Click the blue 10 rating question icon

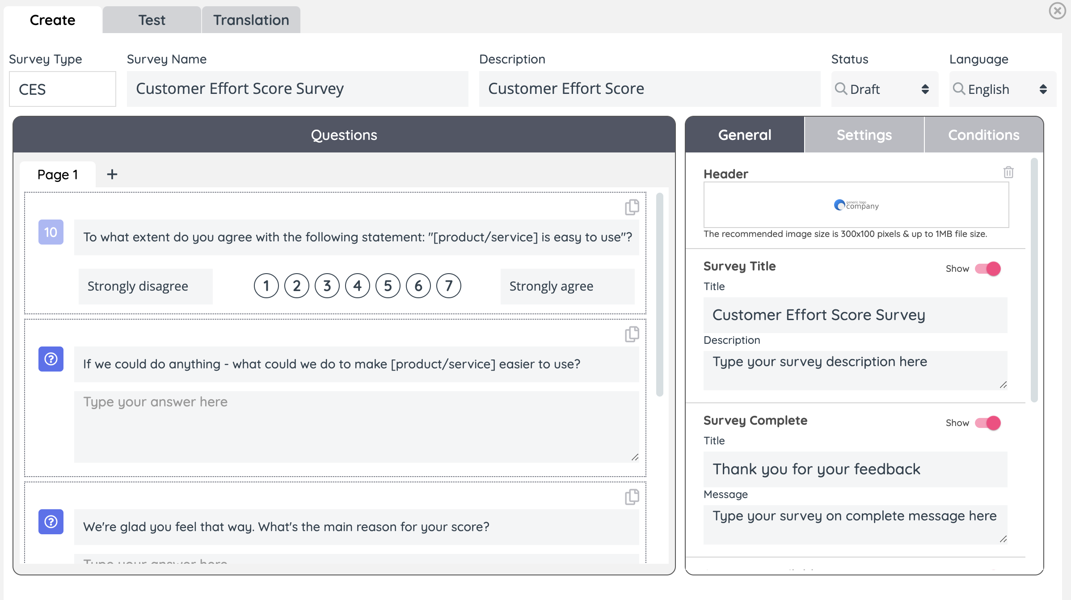51,232
